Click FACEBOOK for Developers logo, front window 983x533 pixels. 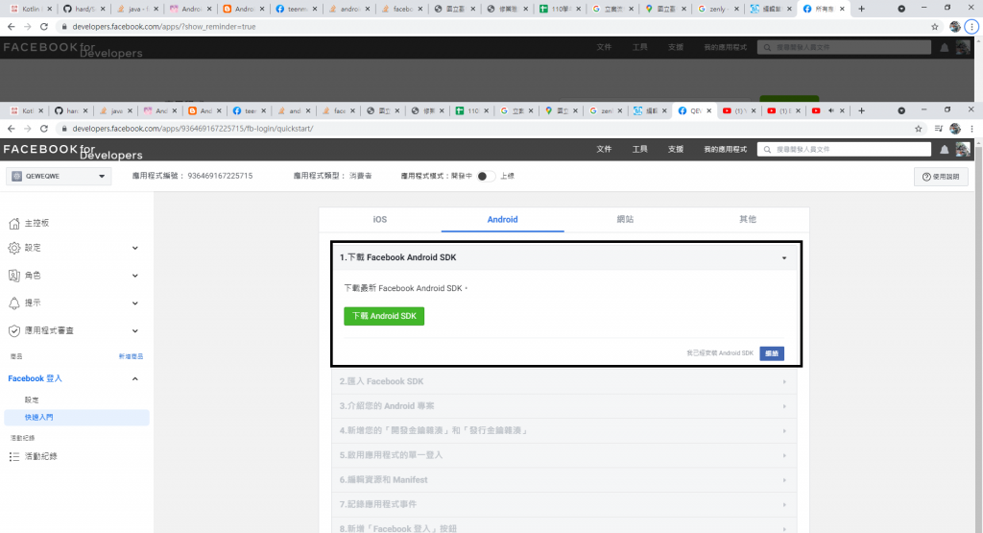coord(73,151)
